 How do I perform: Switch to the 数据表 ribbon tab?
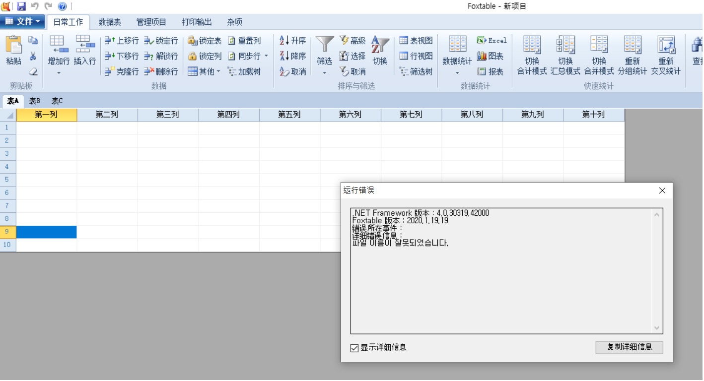tap(110, 22)
